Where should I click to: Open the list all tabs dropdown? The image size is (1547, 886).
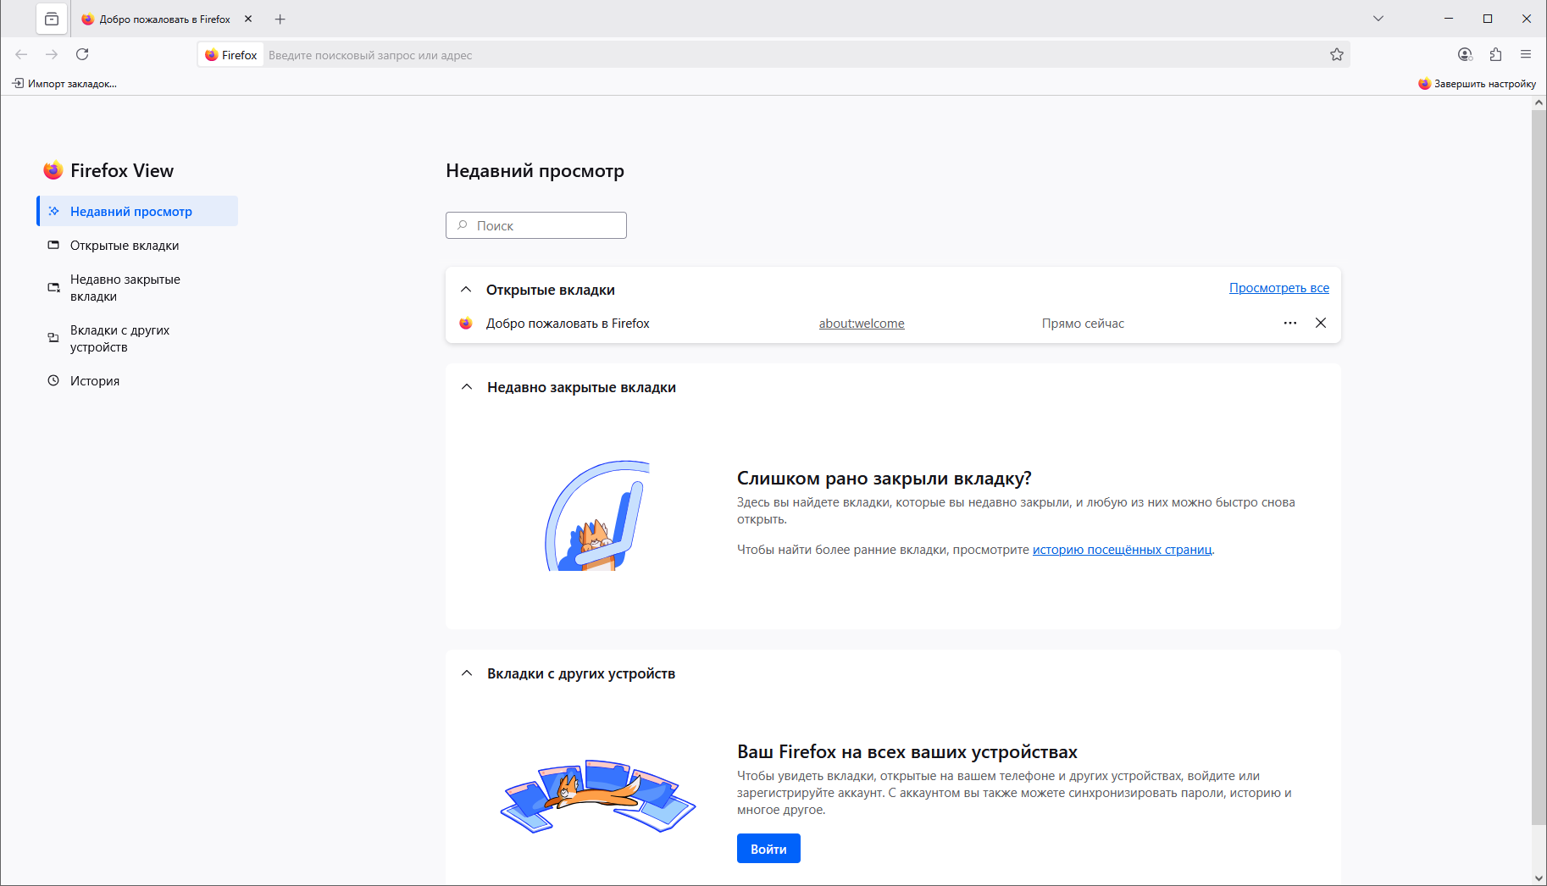(1378, 19)
